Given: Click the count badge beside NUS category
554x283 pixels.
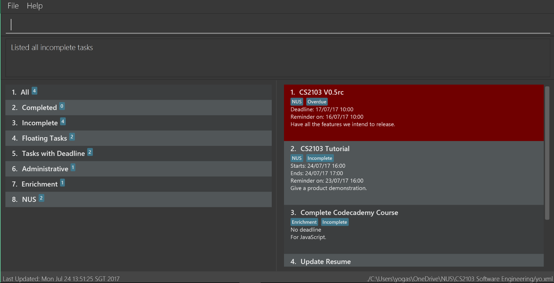Looking at the screenshot, I should 41,198.
